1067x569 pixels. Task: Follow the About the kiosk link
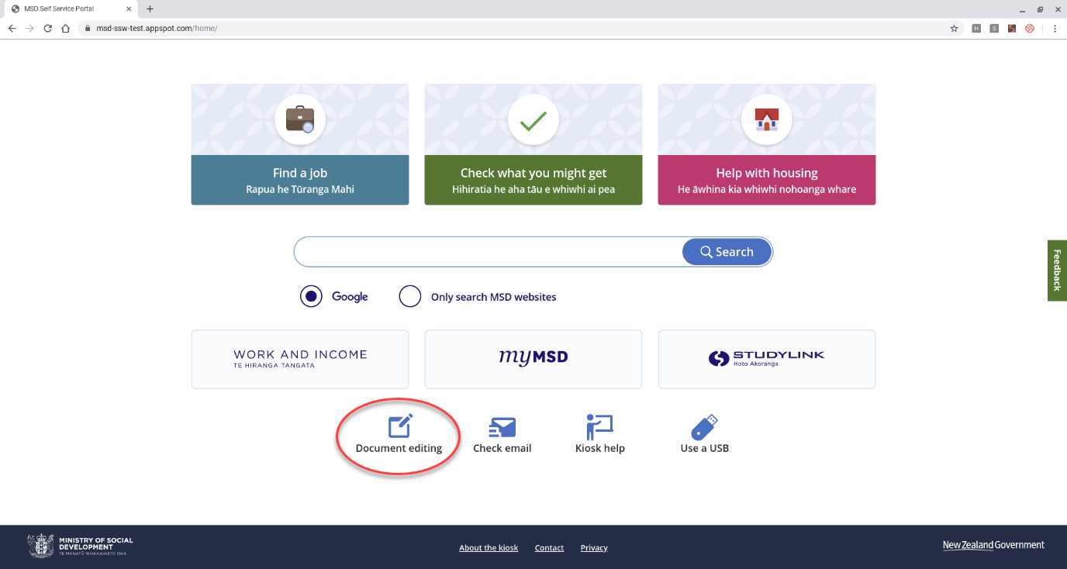(489, 547)
